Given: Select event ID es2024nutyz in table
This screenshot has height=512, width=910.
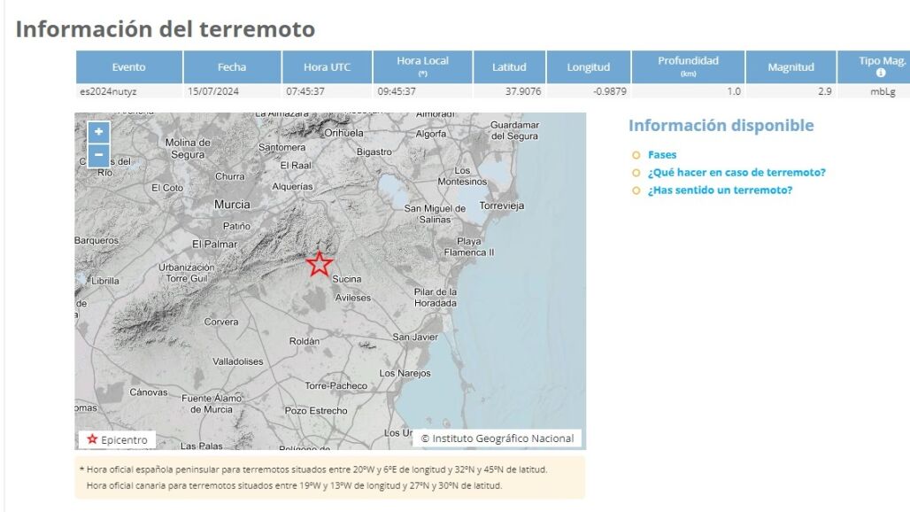Looking at the screenshot, I should [x=105, y=91].
